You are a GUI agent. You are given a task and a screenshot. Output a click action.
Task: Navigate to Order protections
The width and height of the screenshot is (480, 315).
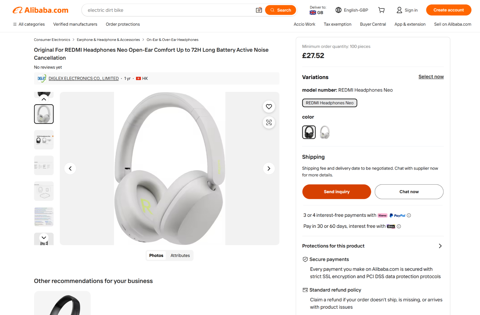tap(122, 24)
